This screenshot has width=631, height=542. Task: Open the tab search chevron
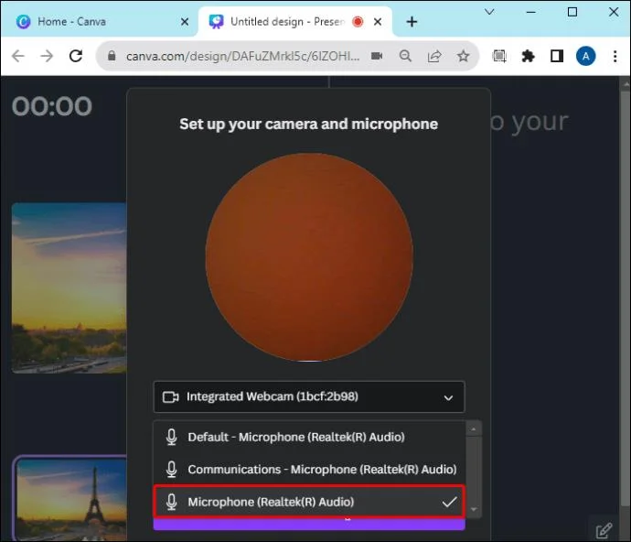click(x=489, y=12)
